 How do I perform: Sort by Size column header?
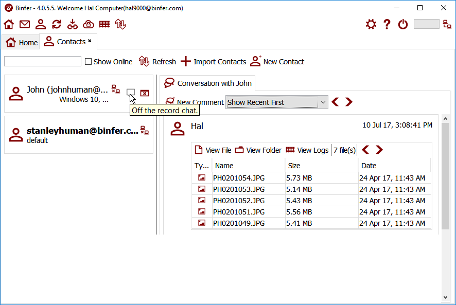click(x=322, y=166)
